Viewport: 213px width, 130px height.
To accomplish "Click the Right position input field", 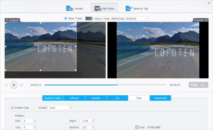I will (x=86, y=121).
